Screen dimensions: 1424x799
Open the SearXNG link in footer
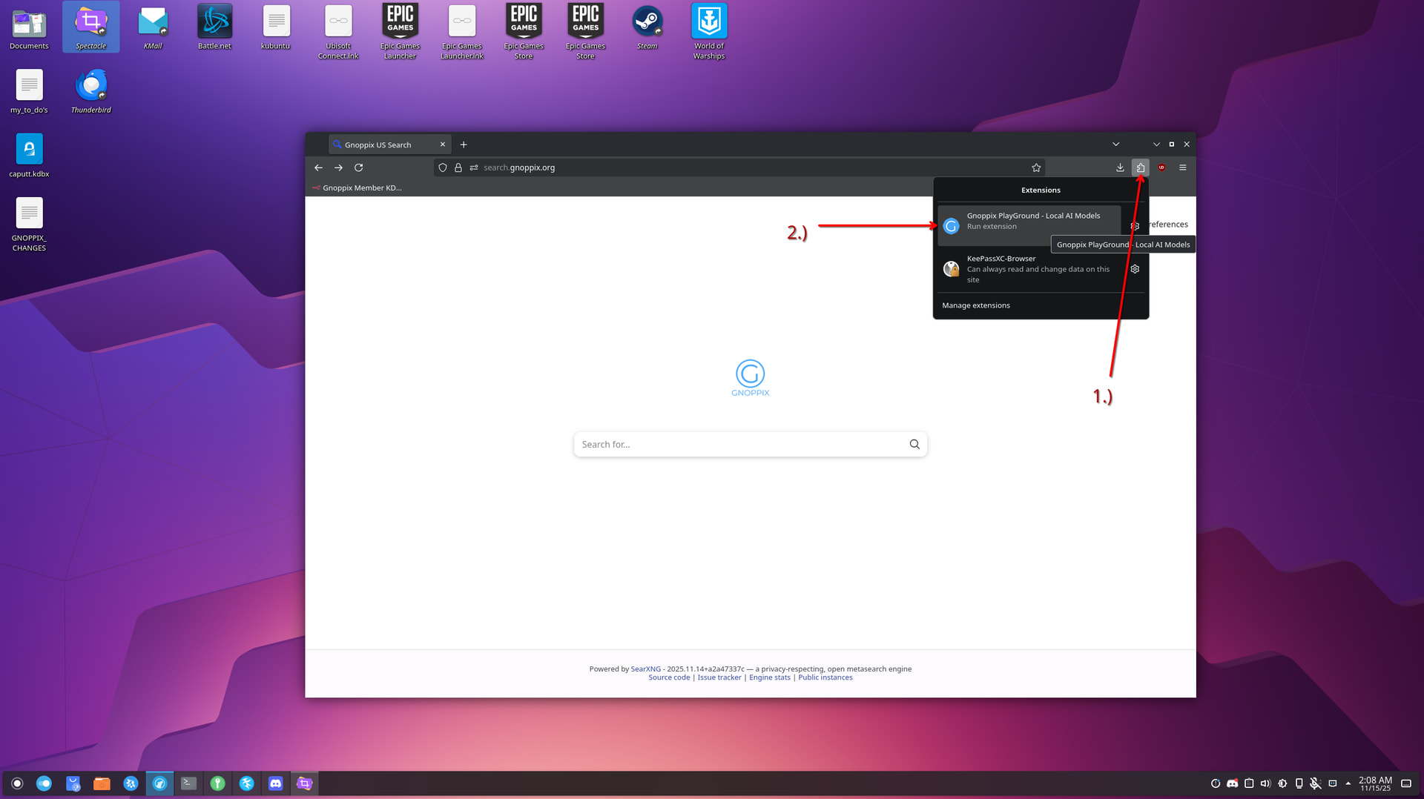point(645,669)
